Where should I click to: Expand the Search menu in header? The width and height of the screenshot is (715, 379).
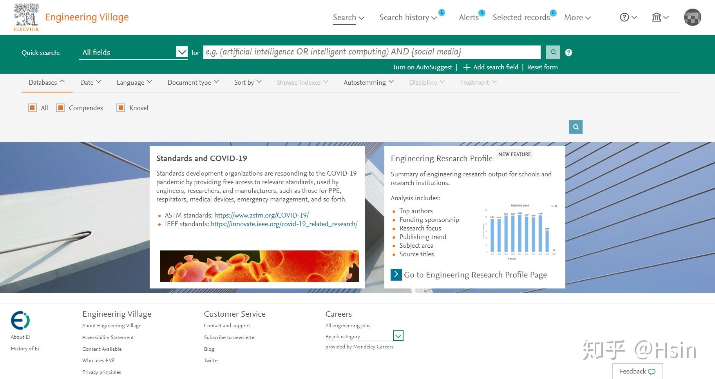pyautogui.click(x=349, y=17)
